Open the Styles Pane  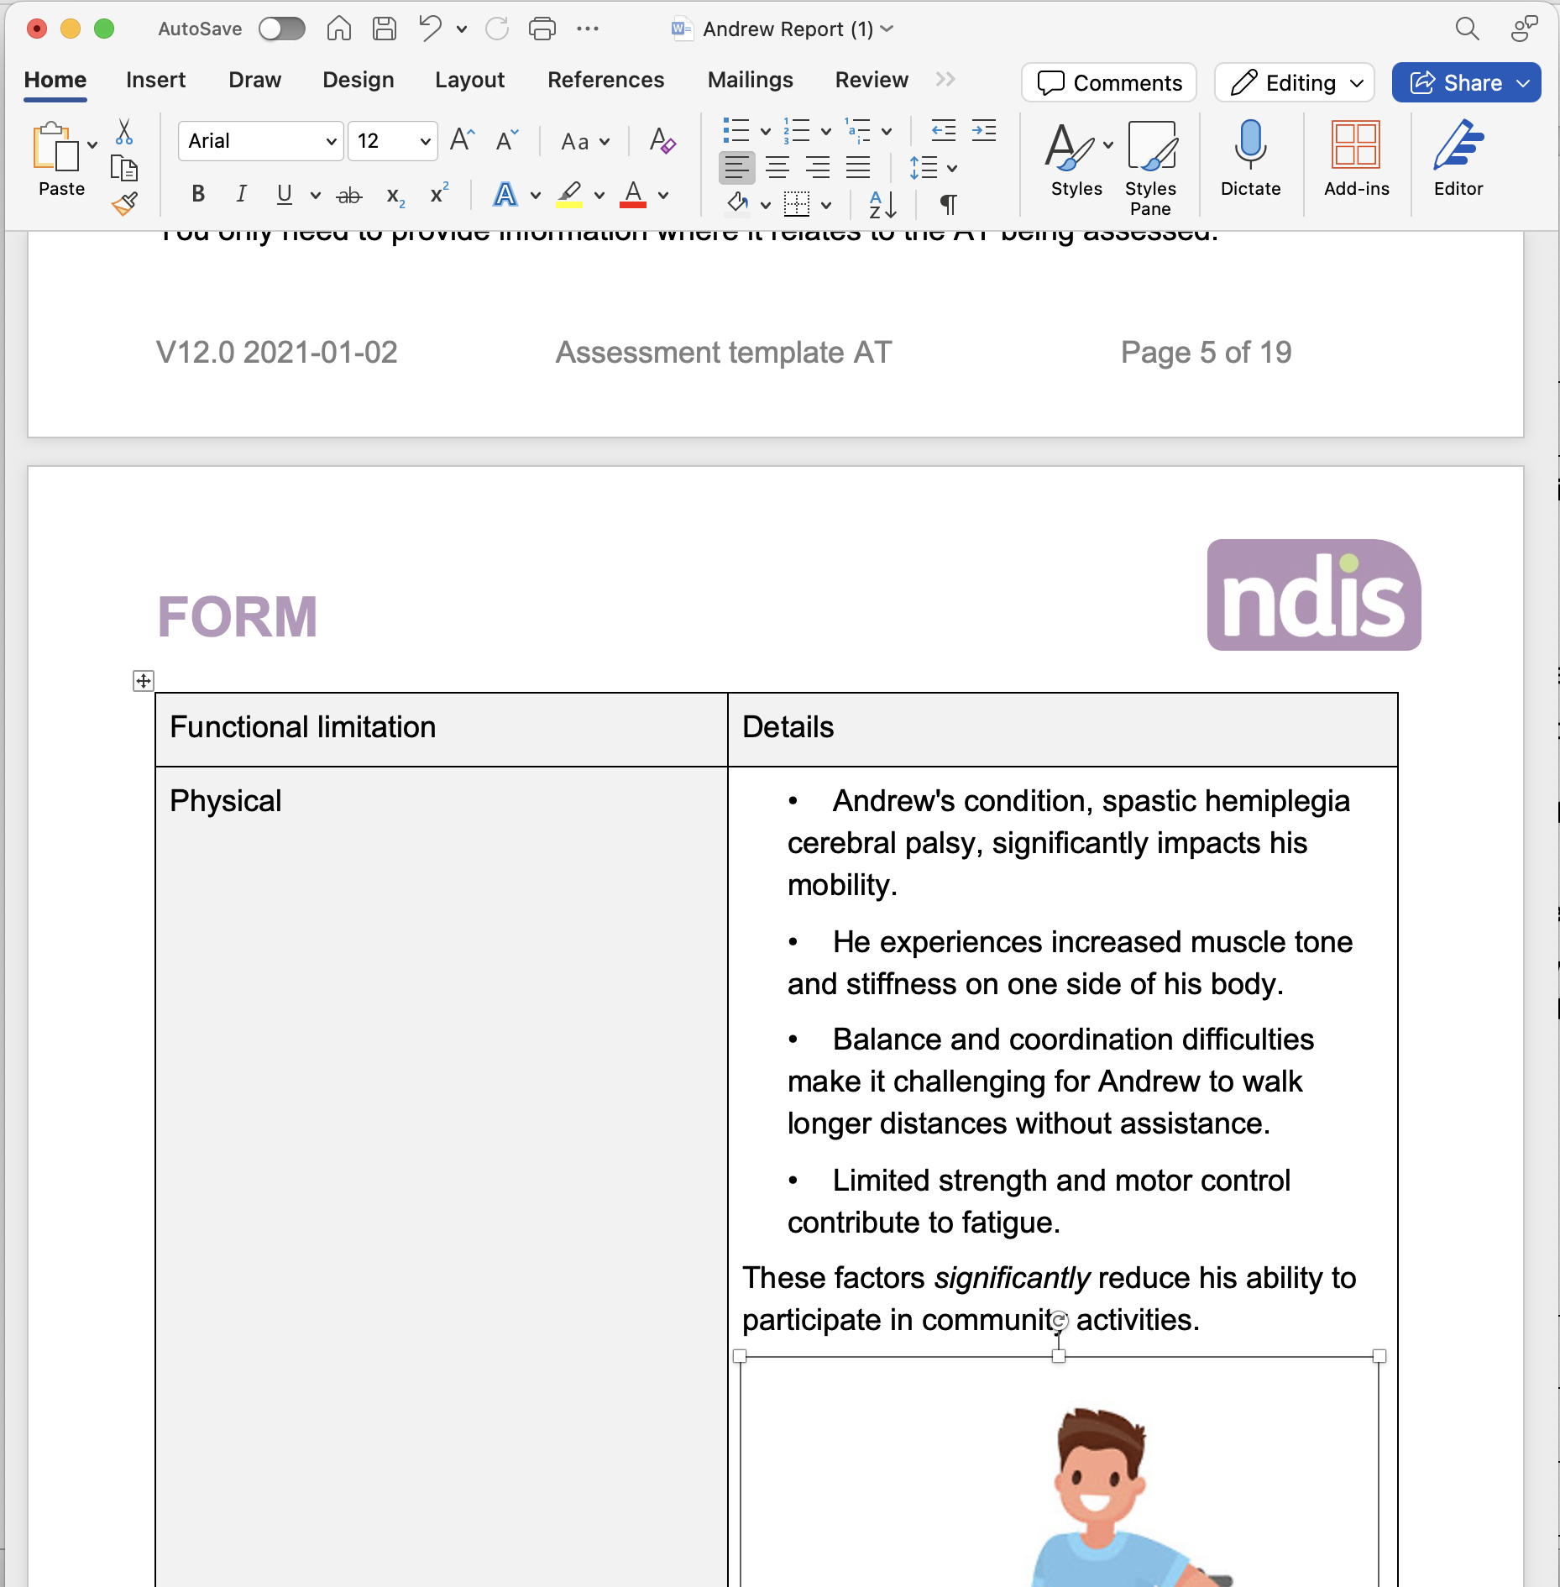click(1150, 168)
